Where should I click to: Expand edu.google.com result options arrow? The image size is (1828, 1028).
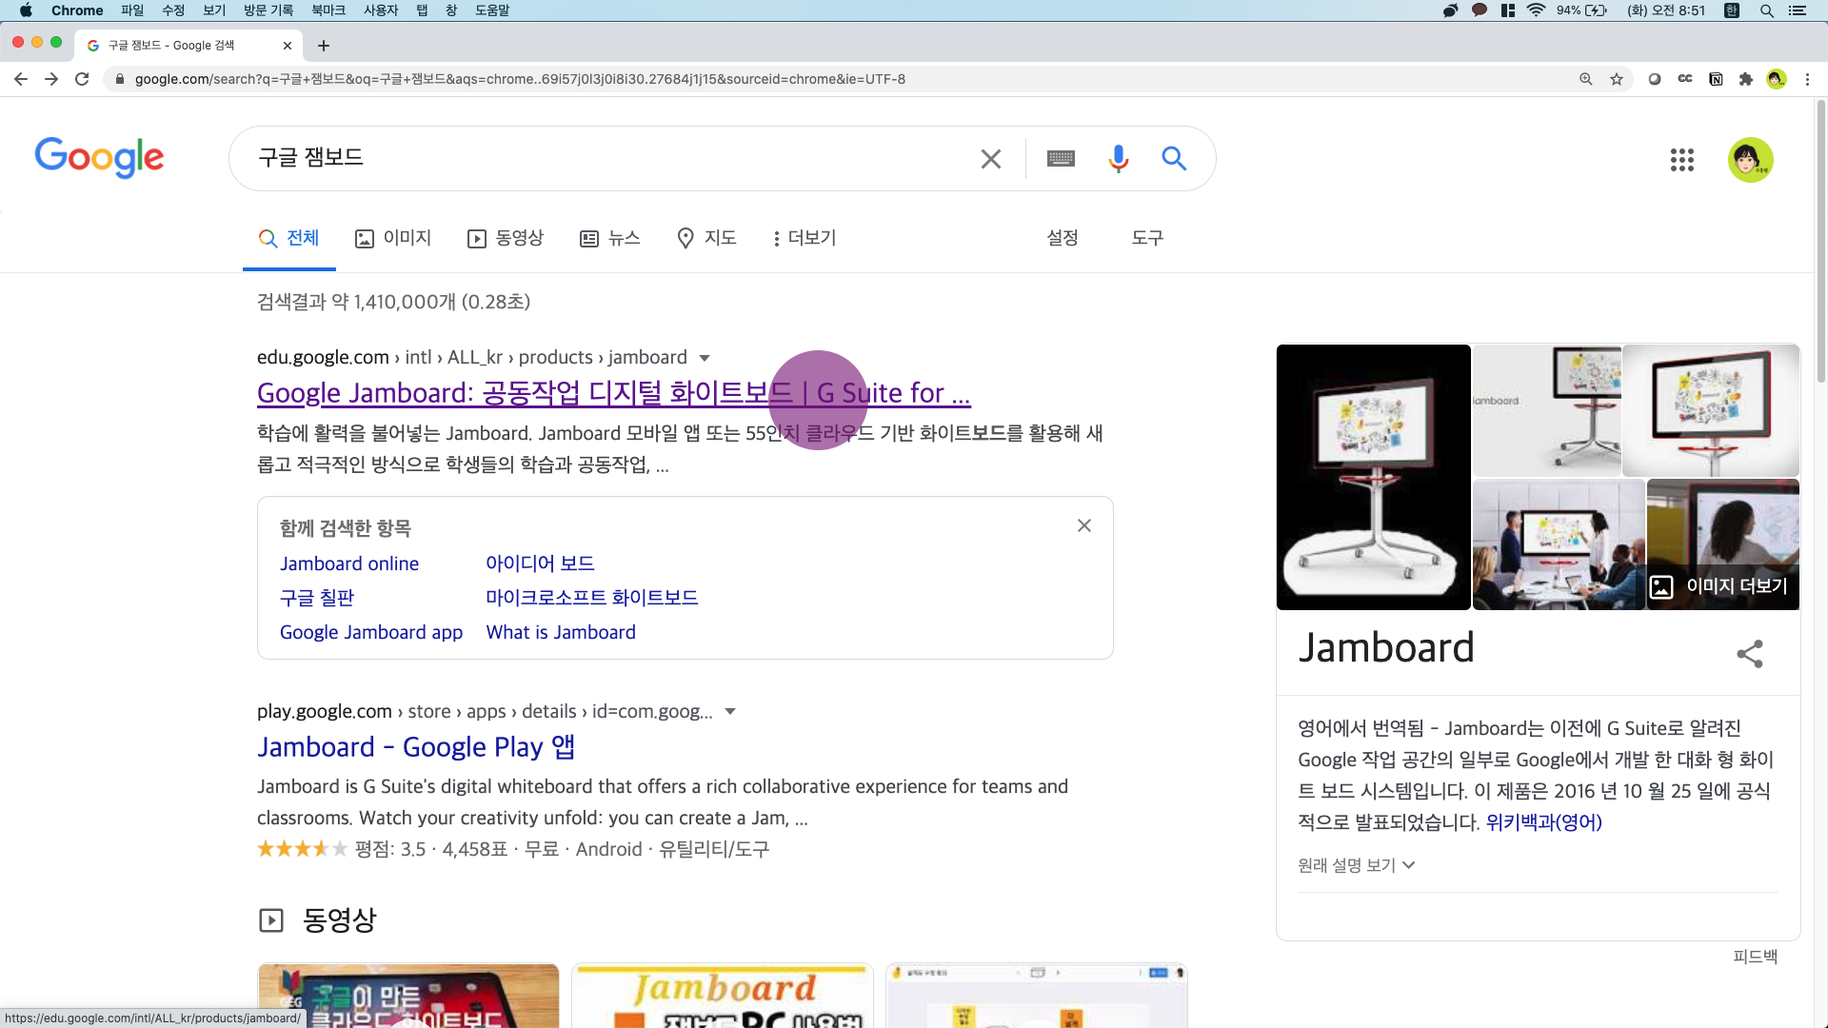705,358
